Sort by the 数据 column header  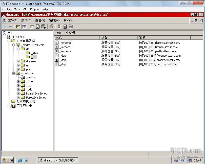point(164,38)
